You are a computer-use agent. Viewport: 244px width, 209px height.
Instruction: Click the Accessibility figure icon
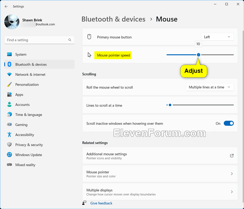pyautogui.click(x=9, y=135)
